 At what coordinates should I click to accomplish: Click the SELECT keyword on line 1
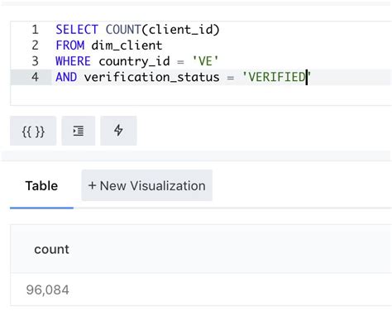[x=77, y=30]
